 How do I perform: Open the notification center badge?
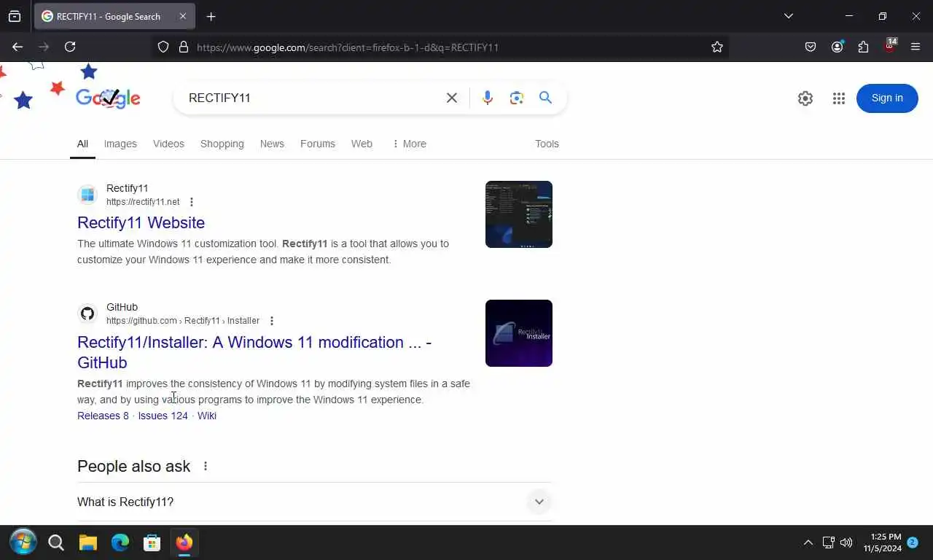[x=913, y=542]
